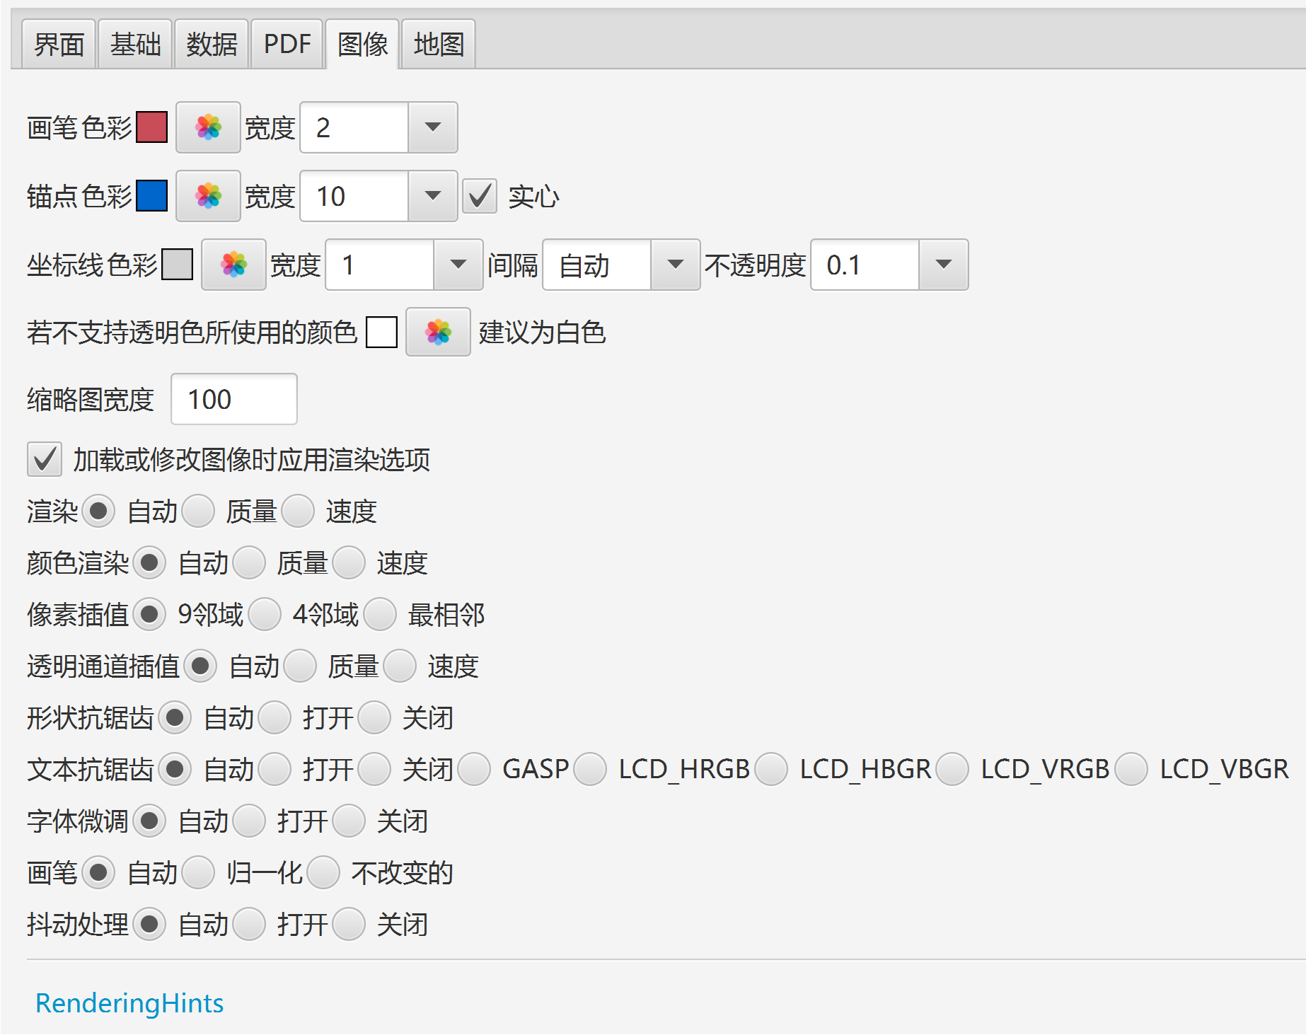Select 归一化 for 画笔
Viewport: 1306px width, 1035px height.
198,872
